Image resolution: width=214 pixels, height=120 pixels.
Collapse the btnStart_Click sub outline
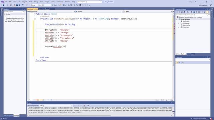(x=35, y=19)
